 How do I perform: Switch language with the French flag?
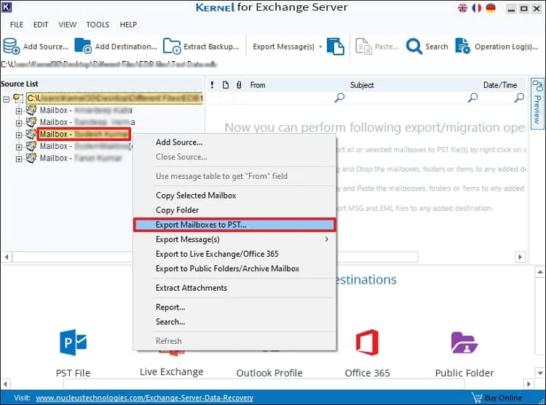[x=476, y=8]
